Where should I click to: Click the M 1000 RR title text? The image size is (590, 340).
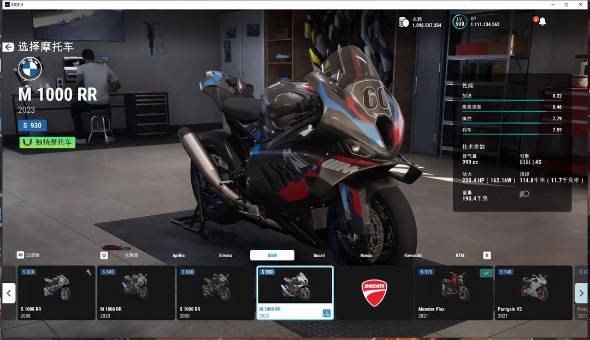[57, 95]
